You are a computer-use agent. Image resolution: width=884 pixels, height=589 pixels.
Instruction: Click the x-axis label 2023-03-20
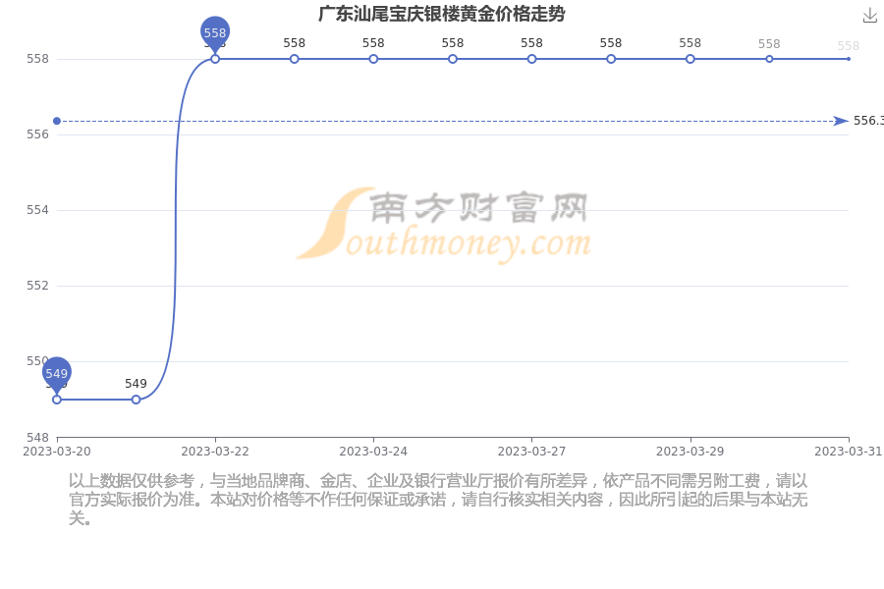[56, 452]
